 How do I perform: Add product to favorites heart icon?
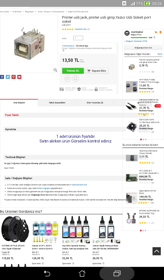(68, 78)
